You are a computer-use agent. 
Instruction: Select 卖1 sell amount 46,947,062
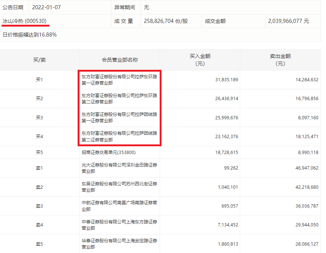[307, 168]
